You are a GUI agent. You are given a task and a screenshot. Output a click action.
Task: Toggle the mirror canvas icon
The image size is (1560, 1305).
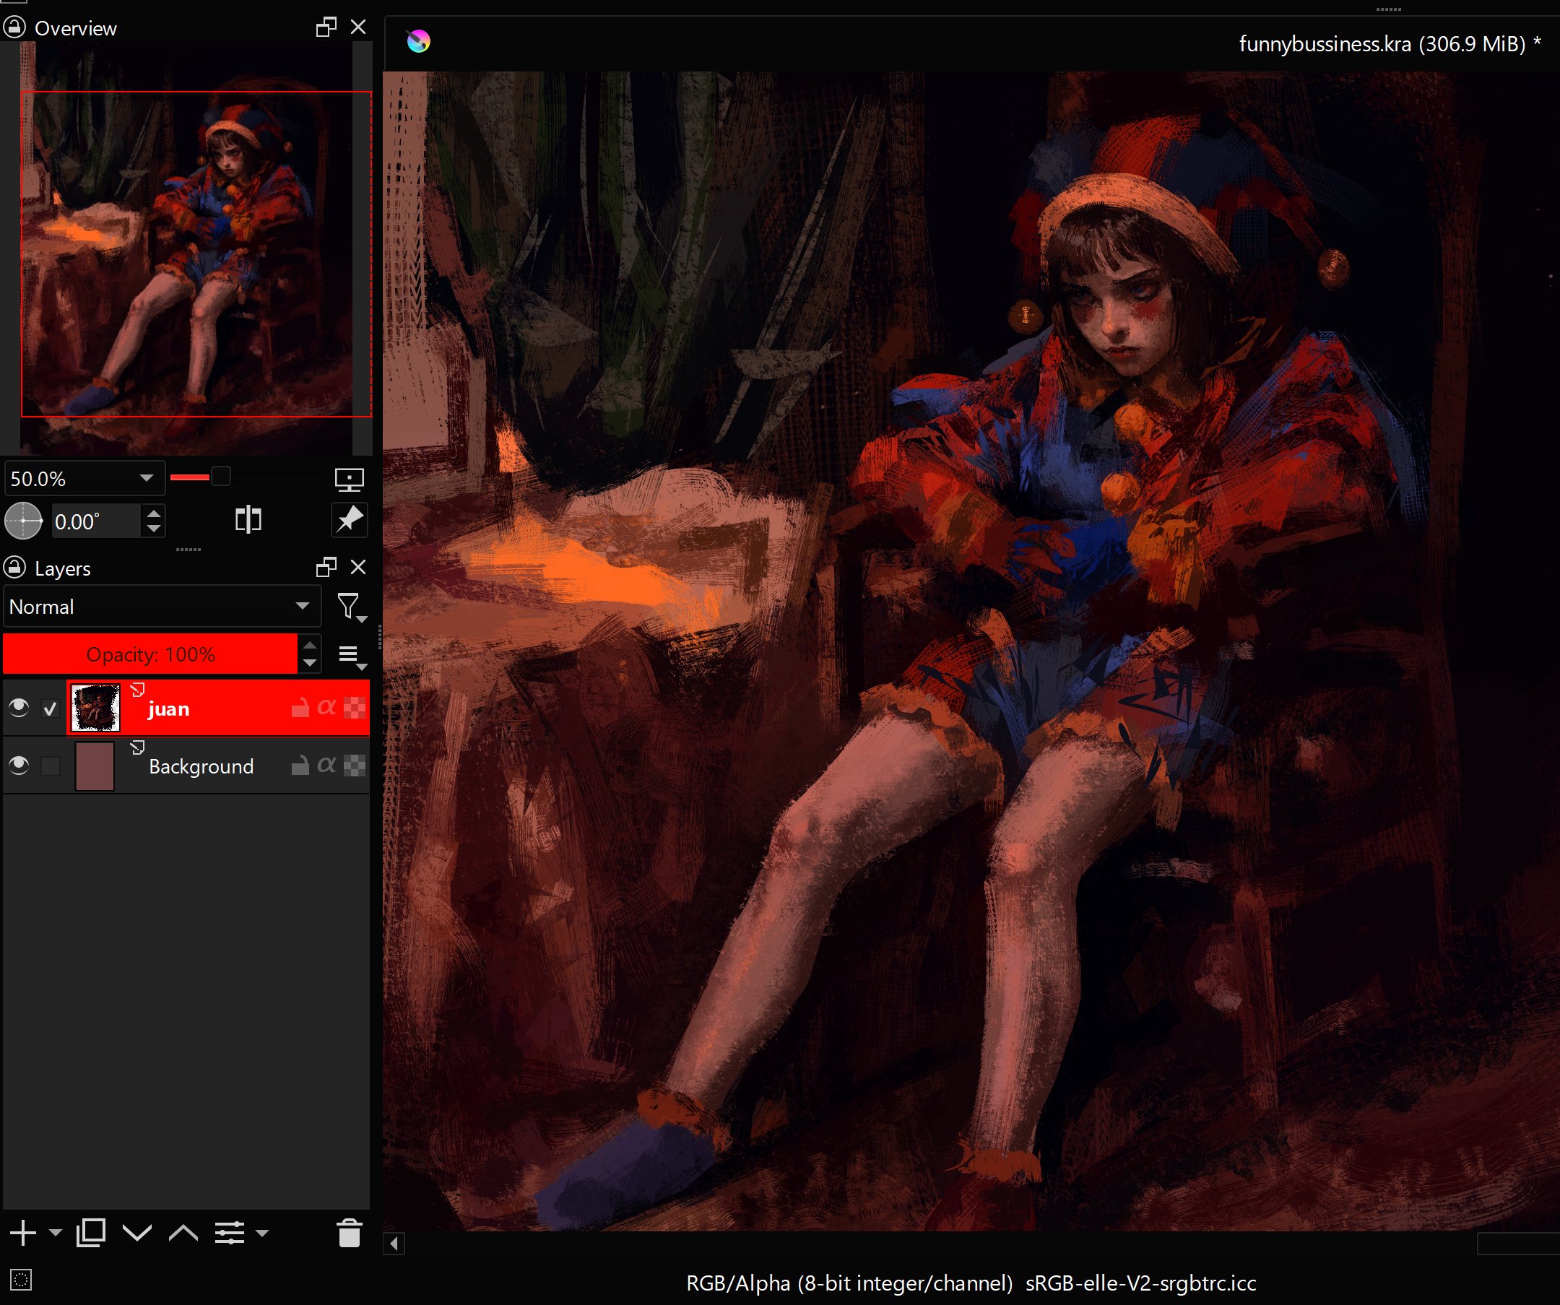point(248,520)
